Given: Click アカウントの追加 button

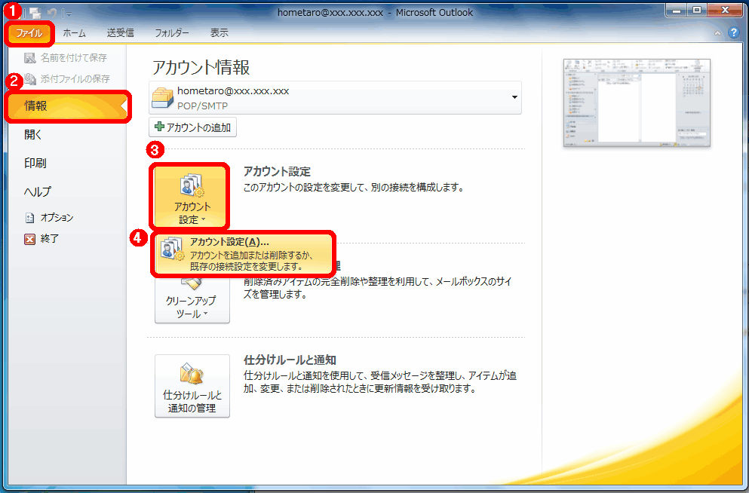Looking at the screenshot, I should click(x=192, y=127).
